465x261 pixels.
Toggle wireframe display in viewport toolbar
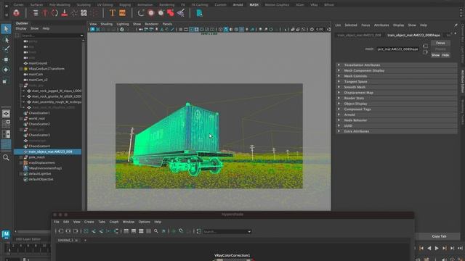220,29
